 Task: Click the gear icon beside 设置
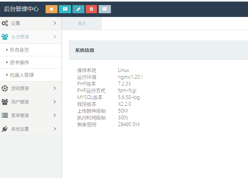point(5,23)
